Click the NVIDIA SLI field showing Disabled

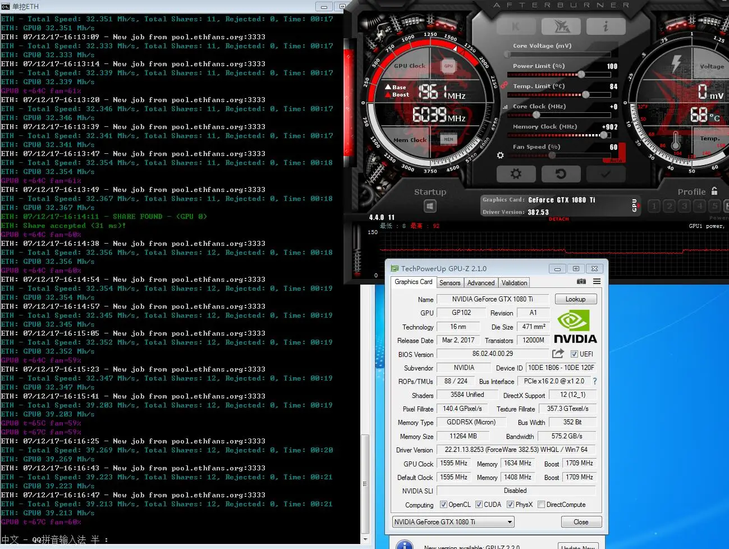(515, 491)
